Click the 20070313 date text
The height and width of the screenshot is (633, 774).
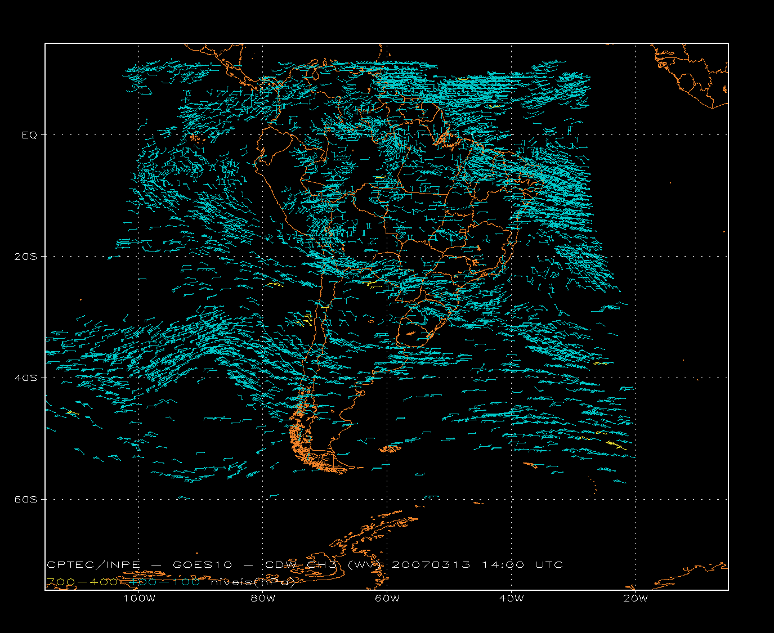pyautogui.click(x=431, y=565)
